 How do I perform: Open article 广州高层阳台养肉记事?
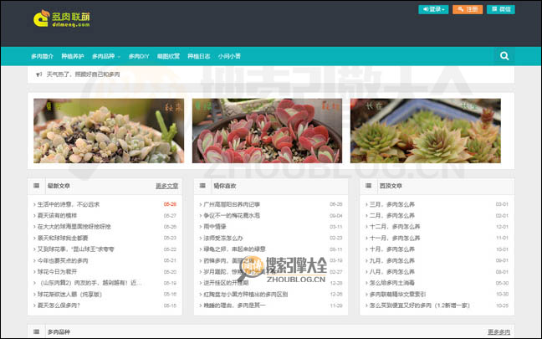click(x=232, y=204)
